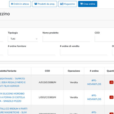Viewport: 114px width, 114px height.
Task: Click the Crea ordine button
Action: click(x=88, y=4)
